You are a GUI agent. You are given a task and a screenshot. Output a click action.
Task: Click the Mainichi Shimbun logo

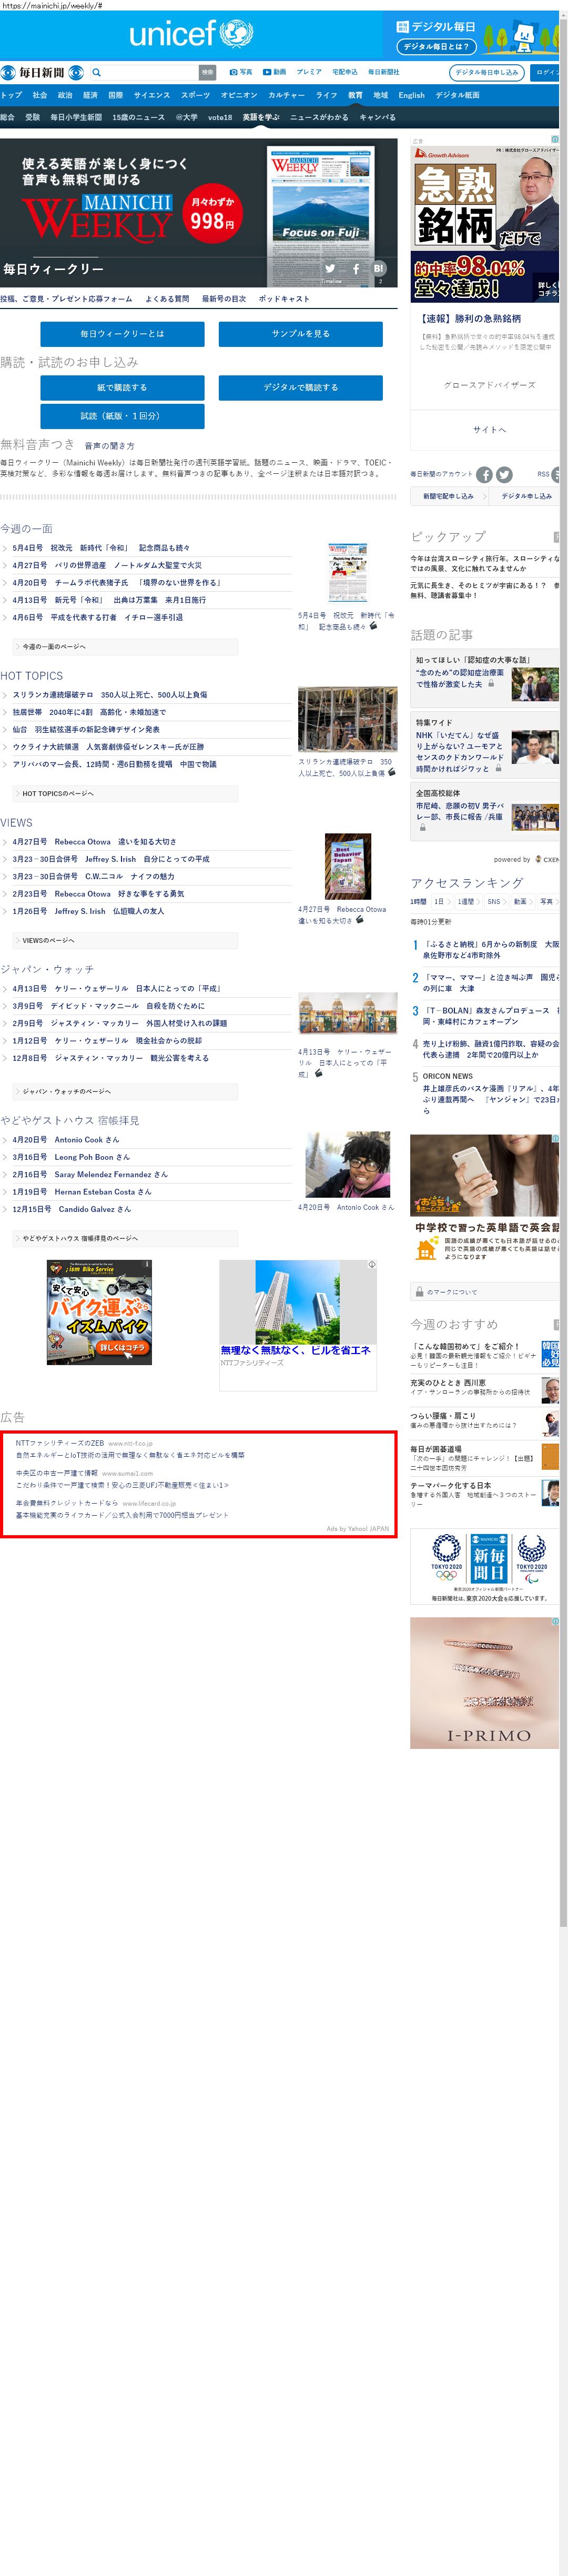(42, 72)
